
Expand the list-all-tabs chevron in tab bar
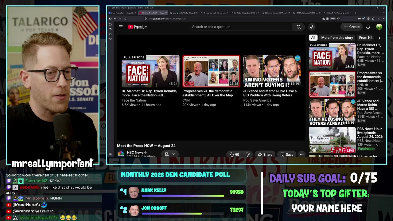click(383, 13)
